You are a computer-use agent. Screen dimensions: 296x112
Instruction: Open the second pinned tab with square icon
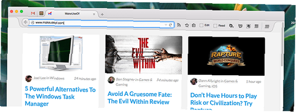point(41,13)
